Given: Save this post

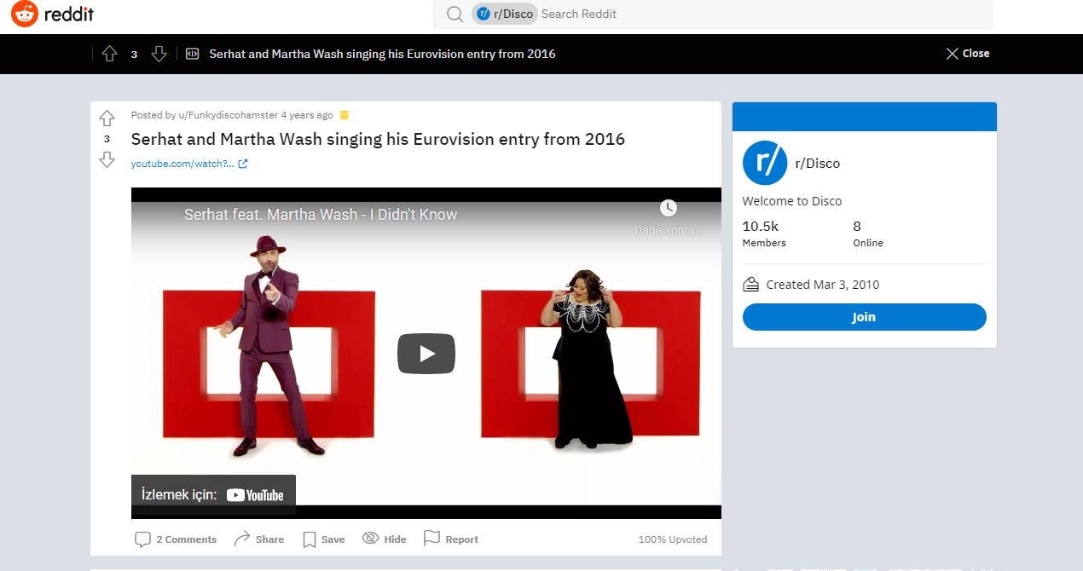Looking at the screenshot, I should tap(324, 539).
